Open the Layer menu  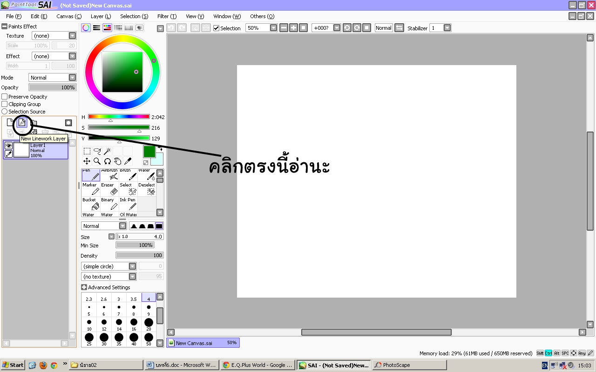101,16
